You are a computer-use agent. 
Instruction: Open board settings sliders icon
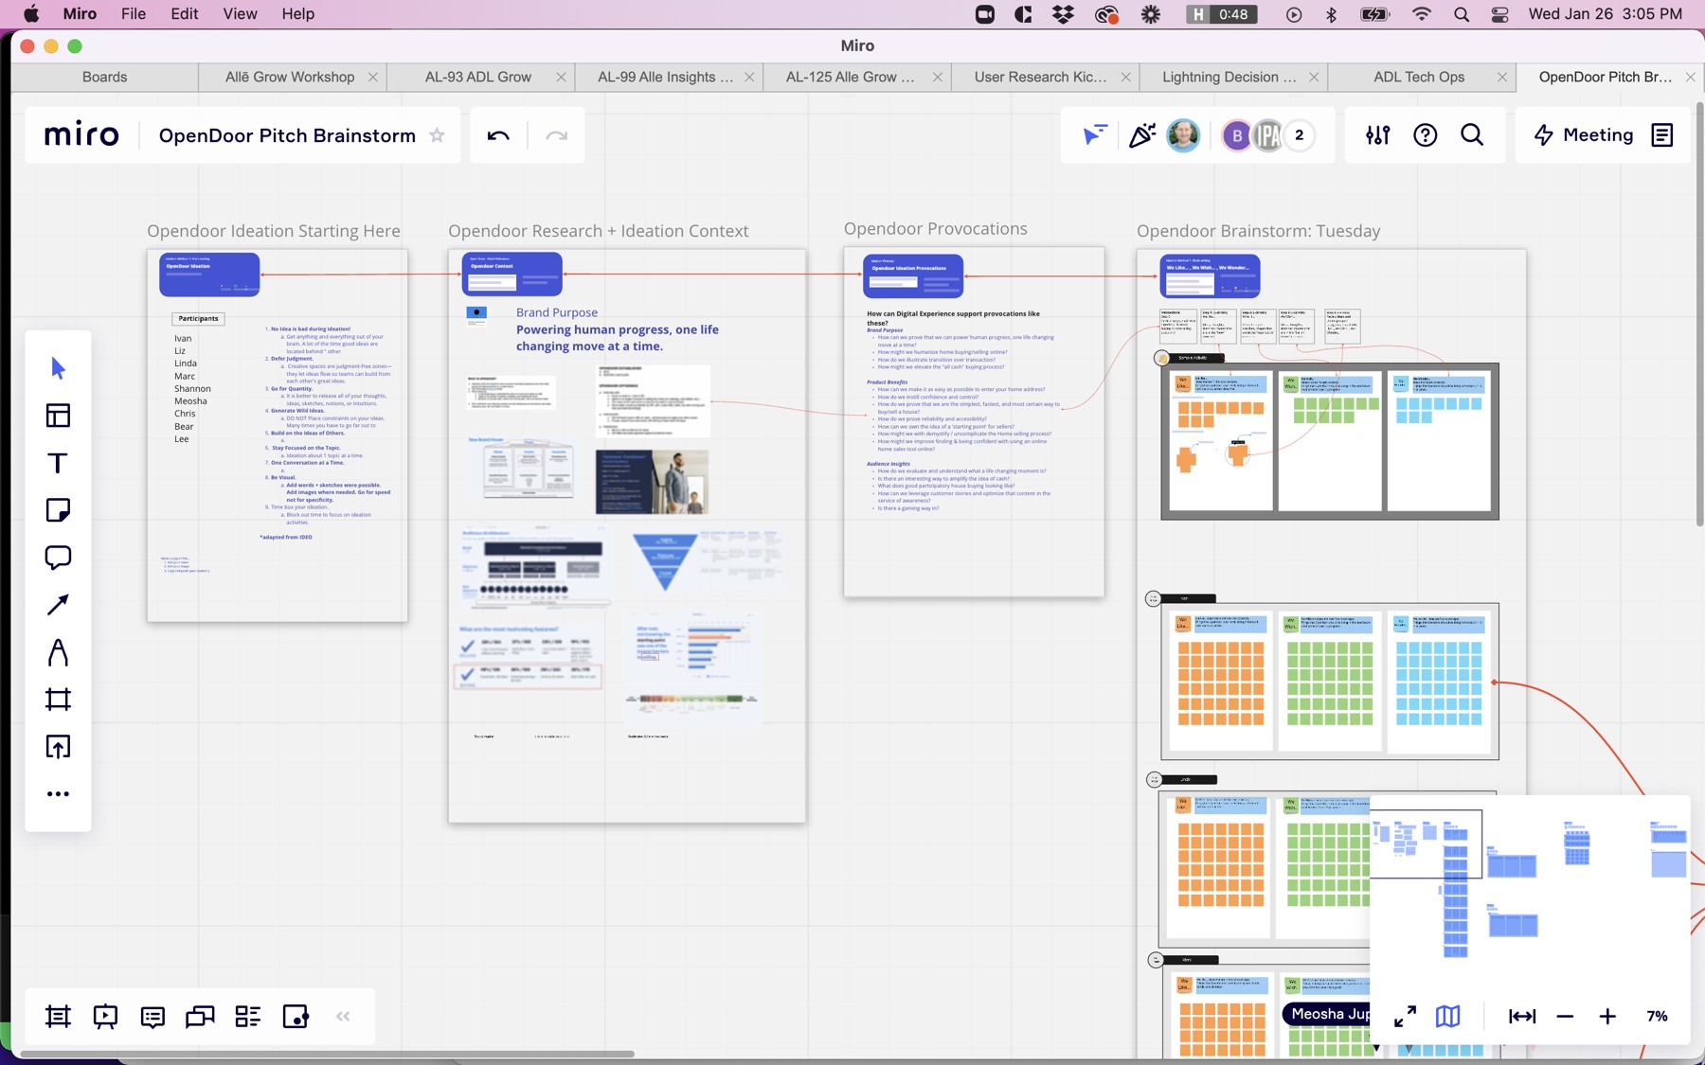[1377, 135]
